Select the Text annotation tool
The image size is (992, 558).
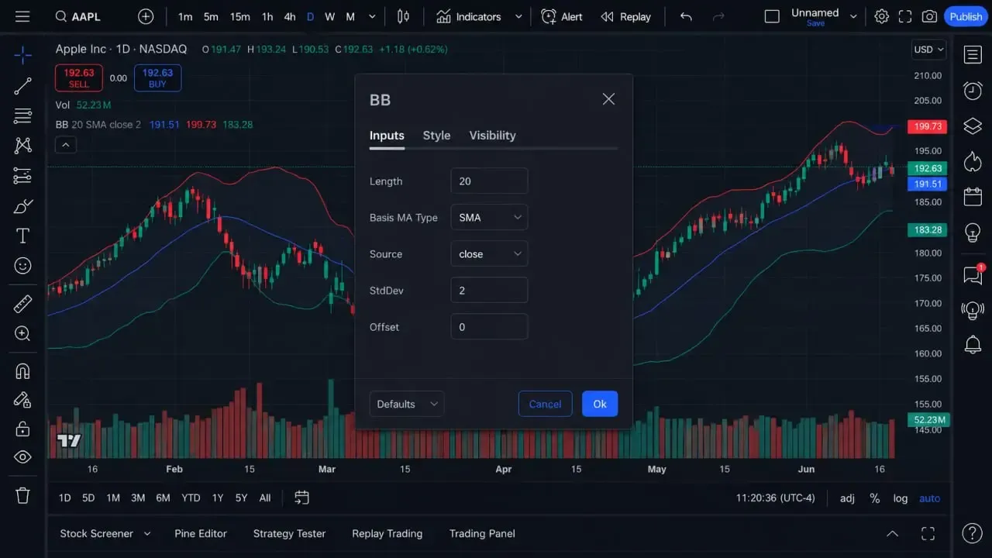click(22, 236)
